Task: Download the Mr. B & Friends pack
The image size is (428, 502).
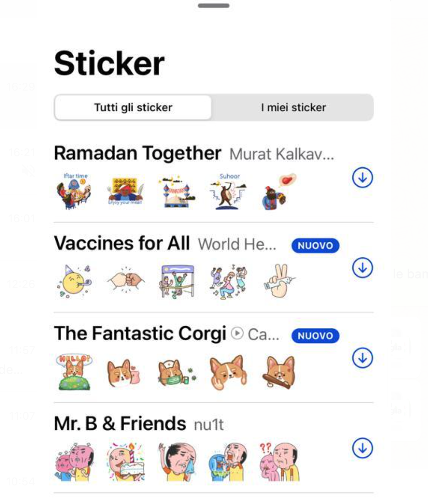Action: pos(362,448)
